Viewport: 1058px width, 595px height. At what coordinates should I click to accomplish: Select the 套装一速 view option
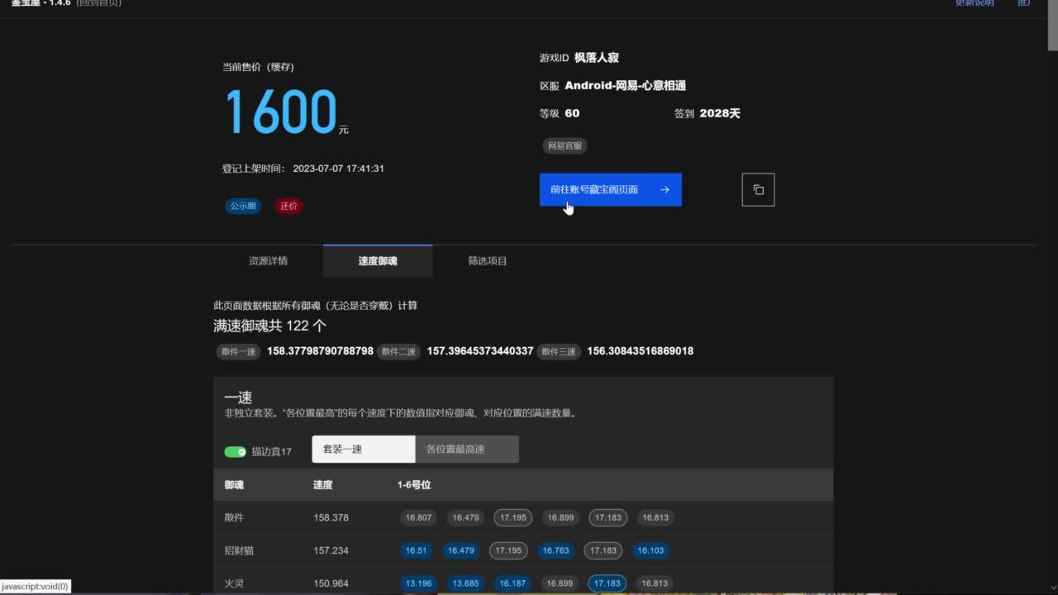pos(363,450)
